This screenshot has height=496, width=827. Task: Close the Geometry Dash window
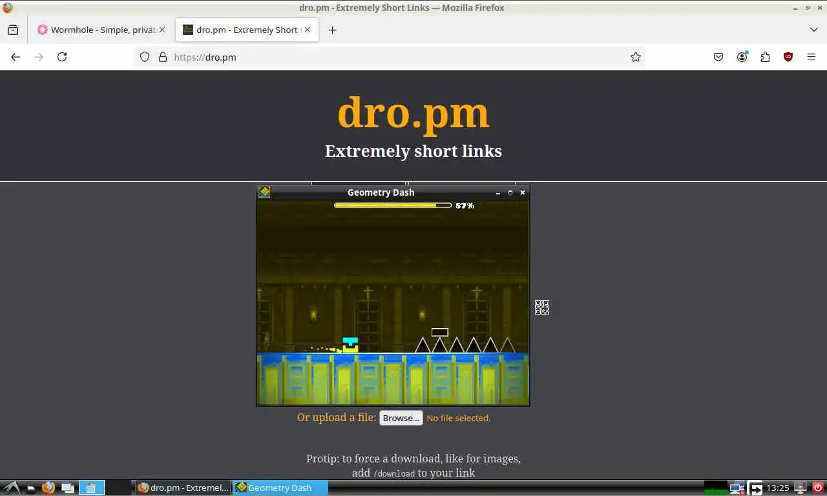click(523, 192)
